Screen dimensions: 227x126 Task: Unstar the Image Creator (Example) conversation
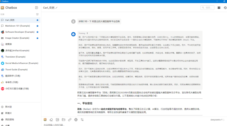tap(37, 38)
